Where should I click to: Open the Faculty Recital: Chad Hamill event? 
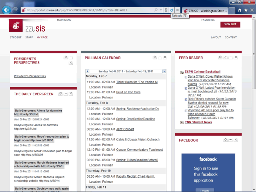[135, 176]
